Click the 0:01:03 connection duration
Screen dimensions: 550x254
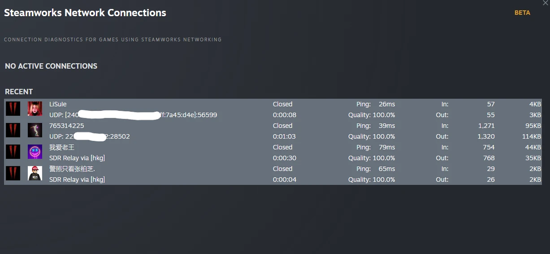tap(285, 136)
